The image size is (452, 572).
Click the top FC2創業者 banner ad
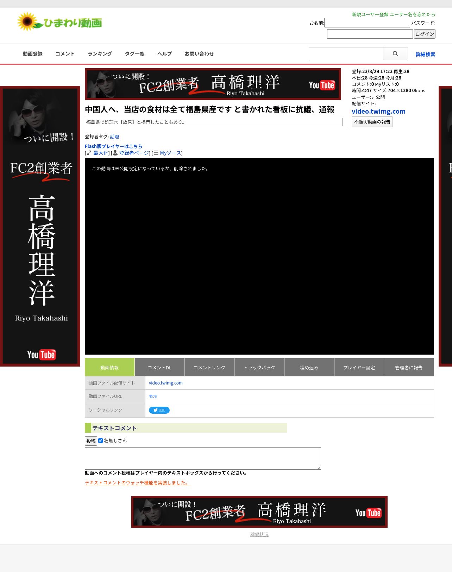pyautogui.click(x=213, y=84)
